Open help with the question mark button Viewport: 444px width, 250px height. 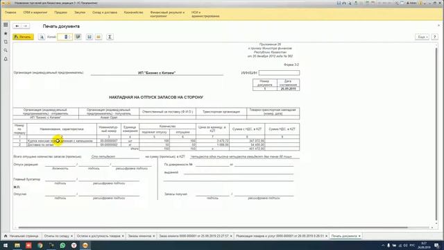pos(435,37)
